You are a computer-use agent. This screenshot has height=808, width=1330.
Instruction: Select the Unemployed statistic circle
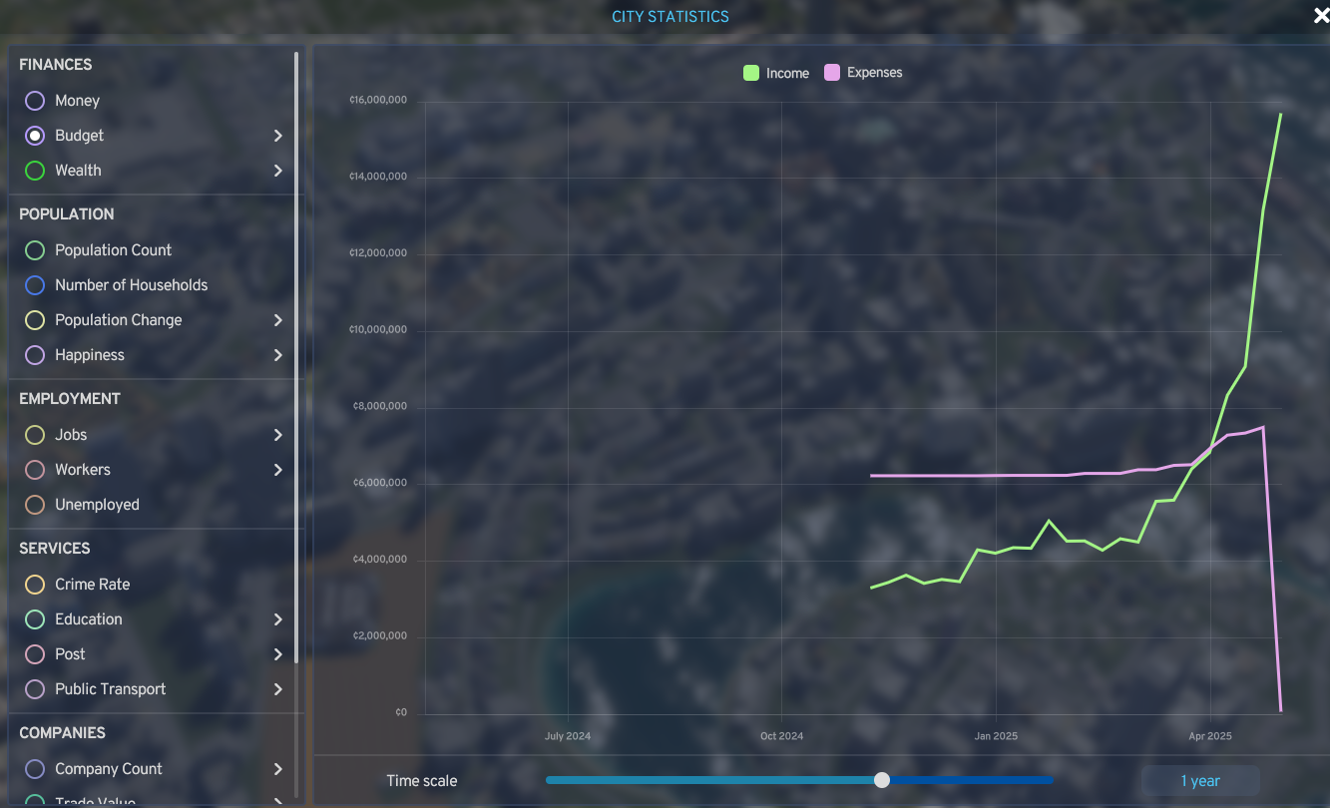click(x=34, y=504)
